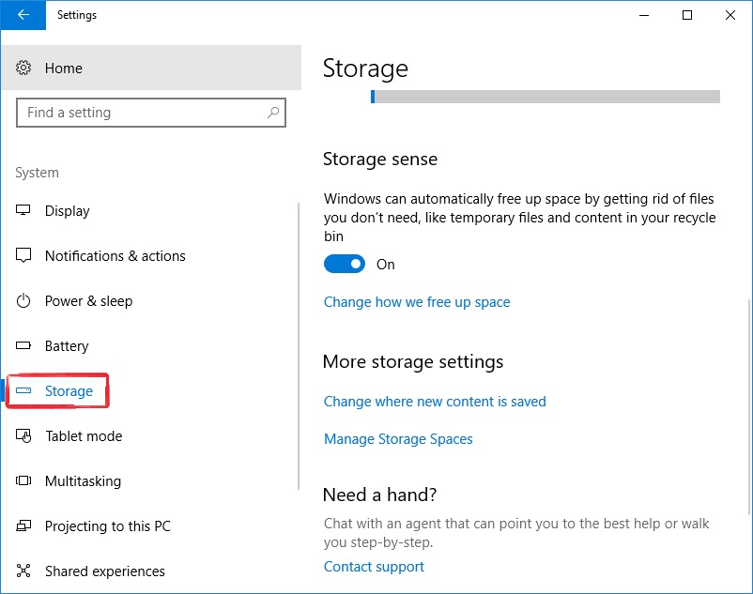This screenshot has height=594, width=753.
Task: Open the Battery settings icon
Action: click(x=24, y=346)
